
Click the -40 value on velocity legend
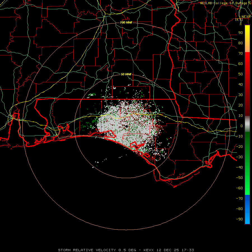(x=239, y=167)
